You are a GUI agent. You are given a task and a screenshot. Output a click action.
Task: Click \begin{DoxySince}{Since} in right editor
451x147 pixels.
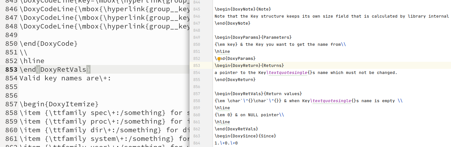(x=245, y=136)
